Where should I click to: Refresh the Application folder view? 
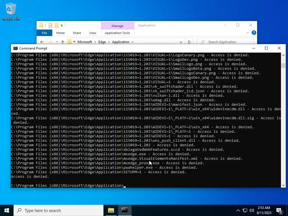click(189, 42)
